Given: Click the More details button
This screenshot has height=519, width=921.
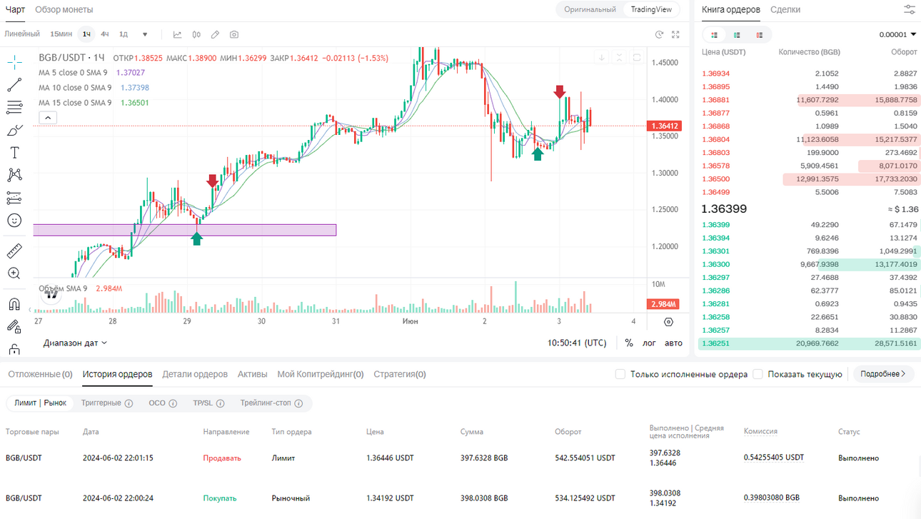Looking at the screenshot, I should click(x=883, y=374).
